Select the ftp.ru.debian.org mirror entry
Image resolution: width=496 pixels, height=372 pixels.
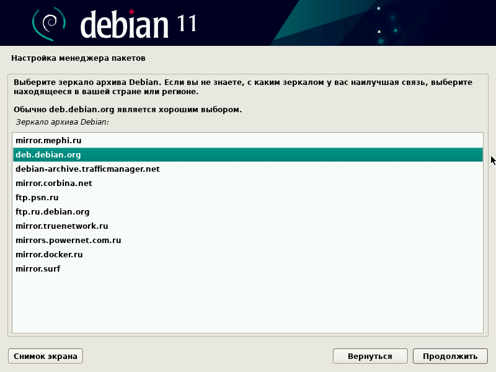(51, 211)
